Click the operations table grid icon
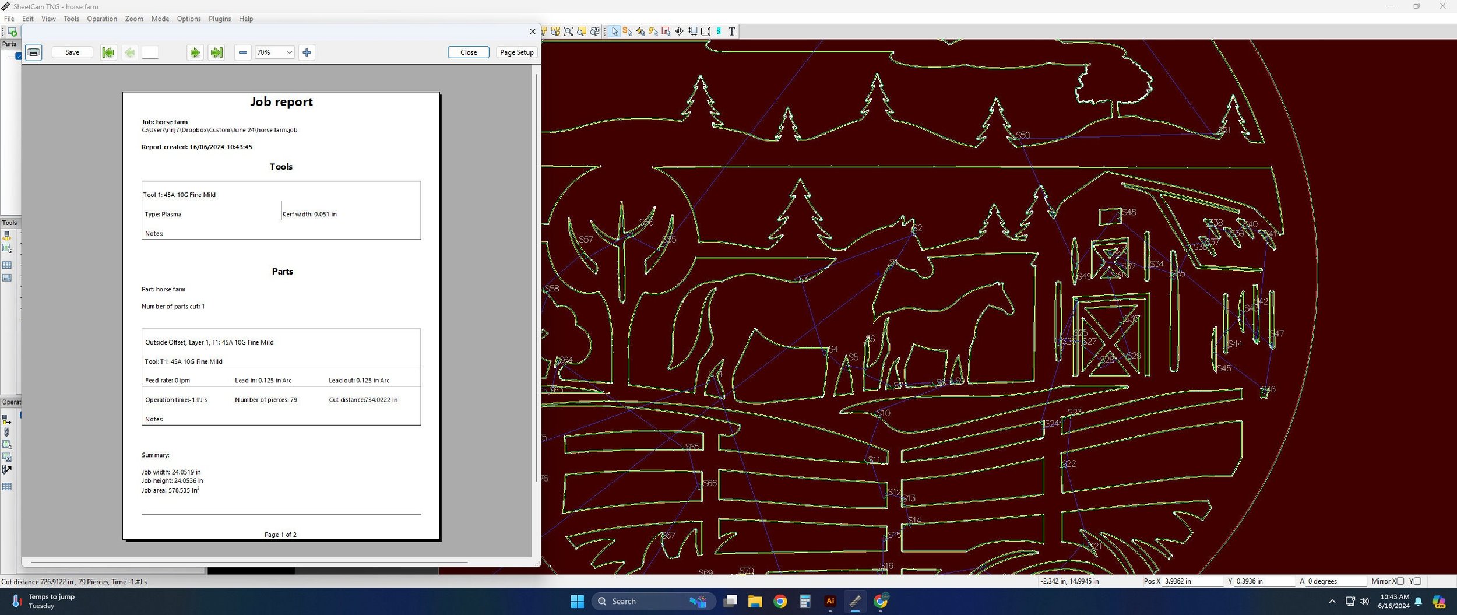 [x=7, y=487]
